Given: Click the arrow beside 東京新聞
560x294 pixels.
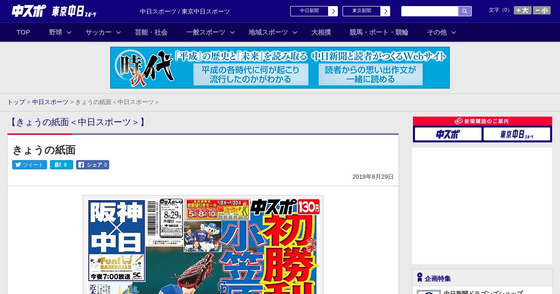Looking at the screenshot, I should coord(385,11).
